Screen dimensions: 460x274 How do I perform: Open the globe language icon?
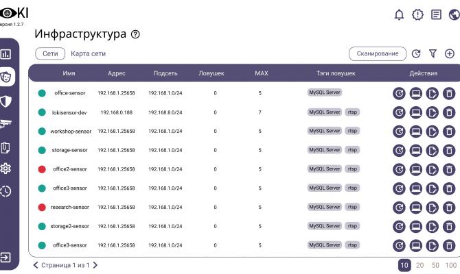[453, 14]
